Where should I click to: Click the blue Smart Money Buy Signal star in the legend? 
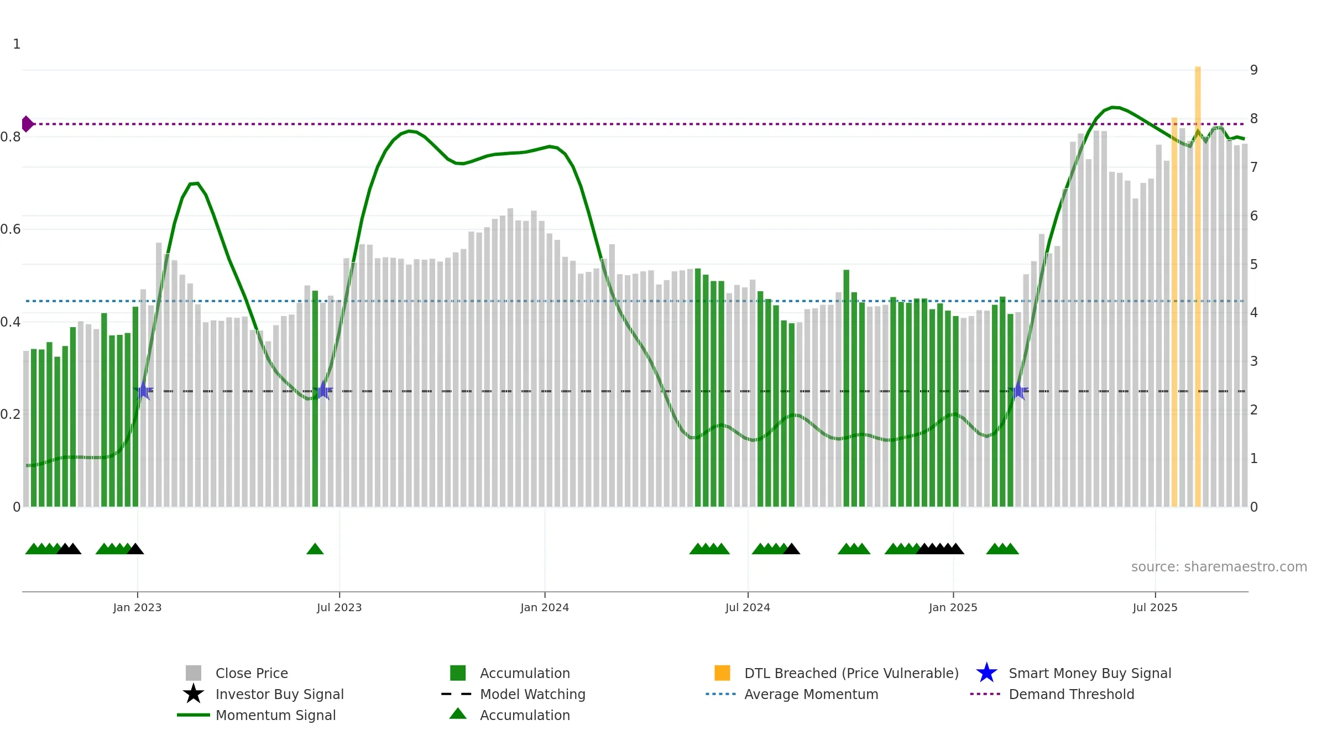point(986,673)
